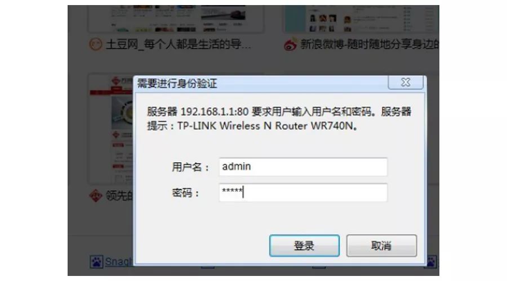Click the 取消 cancel button

click(381, 246)
